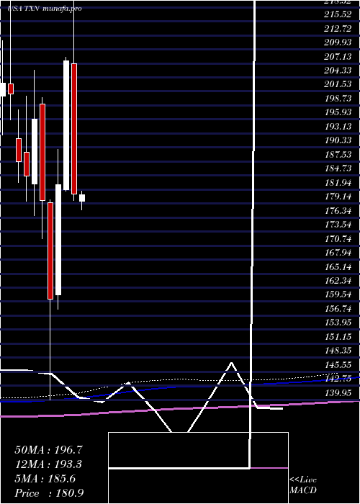This screenshot has height=504, width=360.
Task: Click the 142.75 price axis label
Action: tap(338, 378)
